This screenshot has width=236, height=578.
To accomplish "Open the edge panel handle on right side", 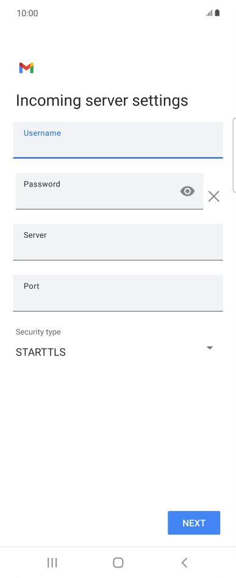I will [234, 155].
